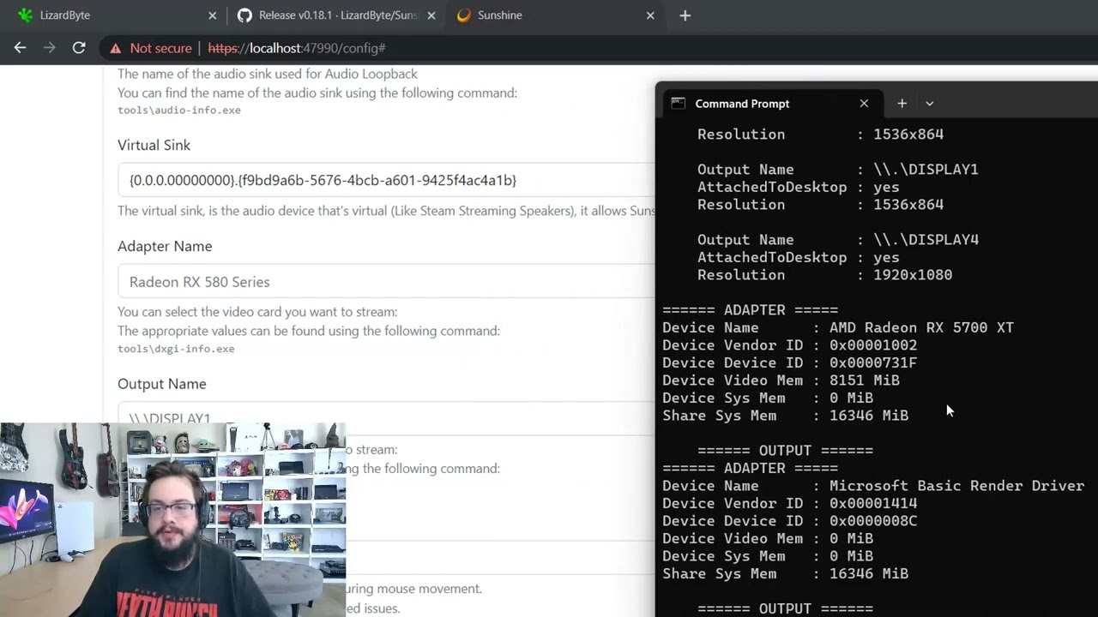Click the 8151 MiB video memory value
1098x617 pixels.
(865, 380)
